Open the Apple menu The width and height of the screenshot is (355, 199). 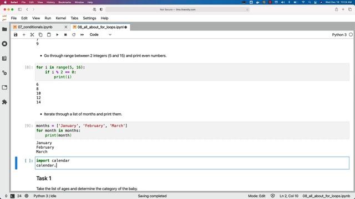pyautogui.click(x=5, y=2)
